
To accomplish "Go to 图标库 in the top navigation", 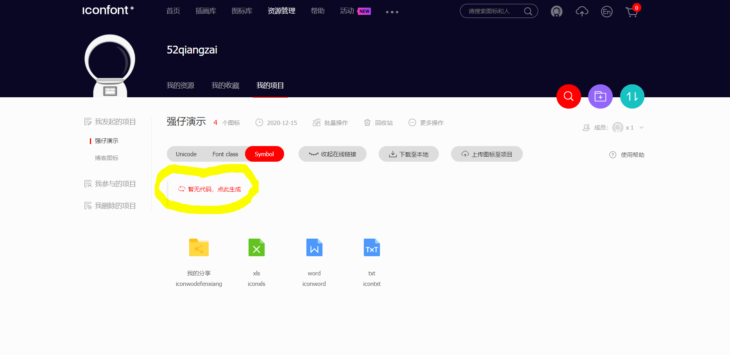I will coord(242,11).
